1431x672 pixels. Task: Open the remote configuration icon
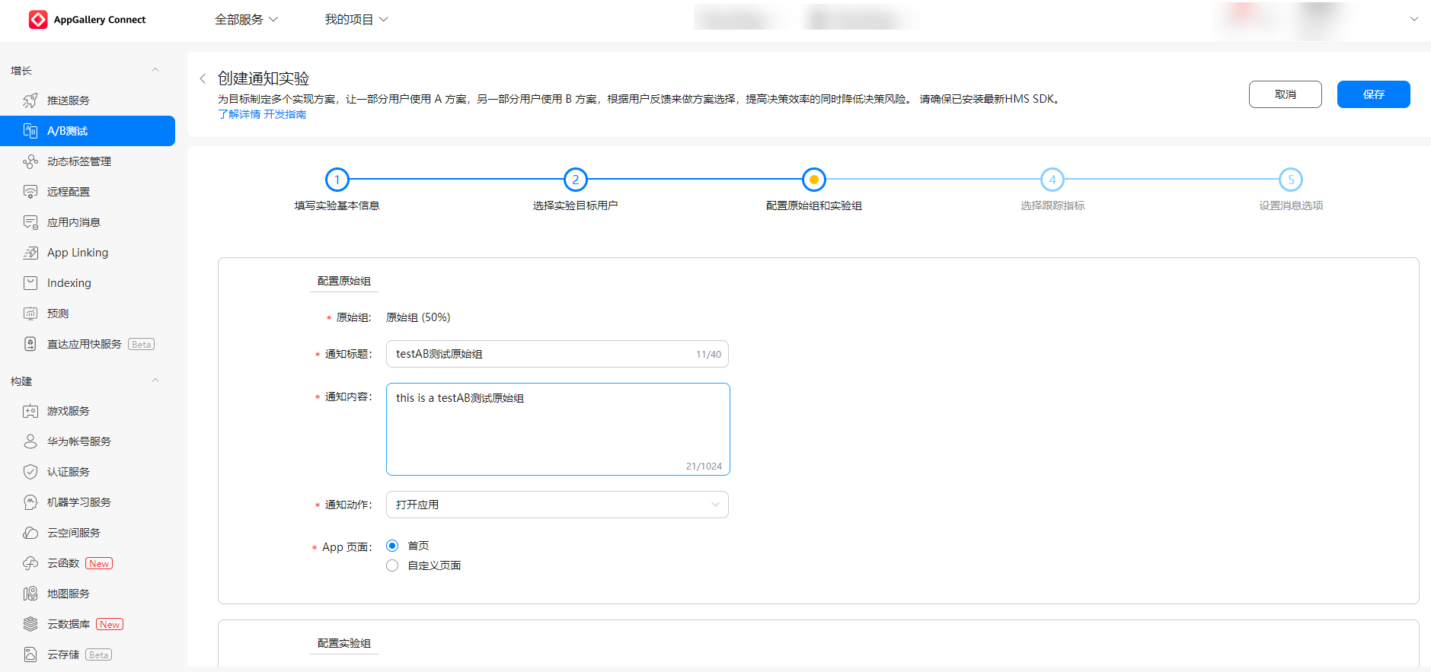30,192
